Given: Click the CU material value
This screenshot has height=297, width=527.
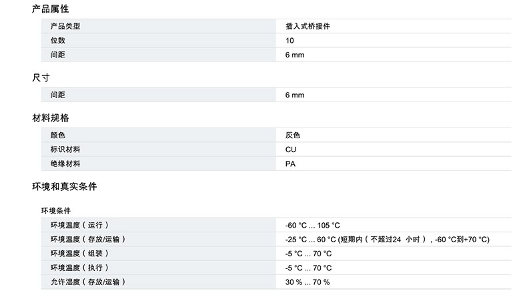Looking at the screenshot, I should [290, 150].
